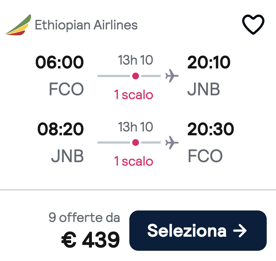Screen dimensions: 276x261
Task: Click the stopover dot on FCO-JNB route
Action: pyautogui.click(x=136, y=76)
